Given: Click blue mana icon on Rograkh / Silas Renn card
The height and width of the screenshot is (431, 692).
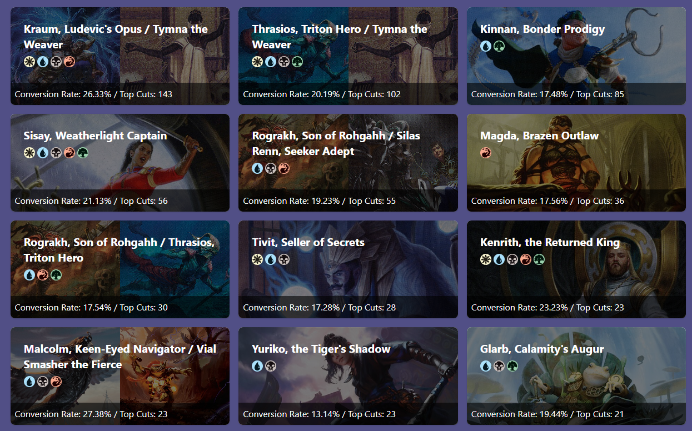Looking at the screenshot, I should point(257,168).
